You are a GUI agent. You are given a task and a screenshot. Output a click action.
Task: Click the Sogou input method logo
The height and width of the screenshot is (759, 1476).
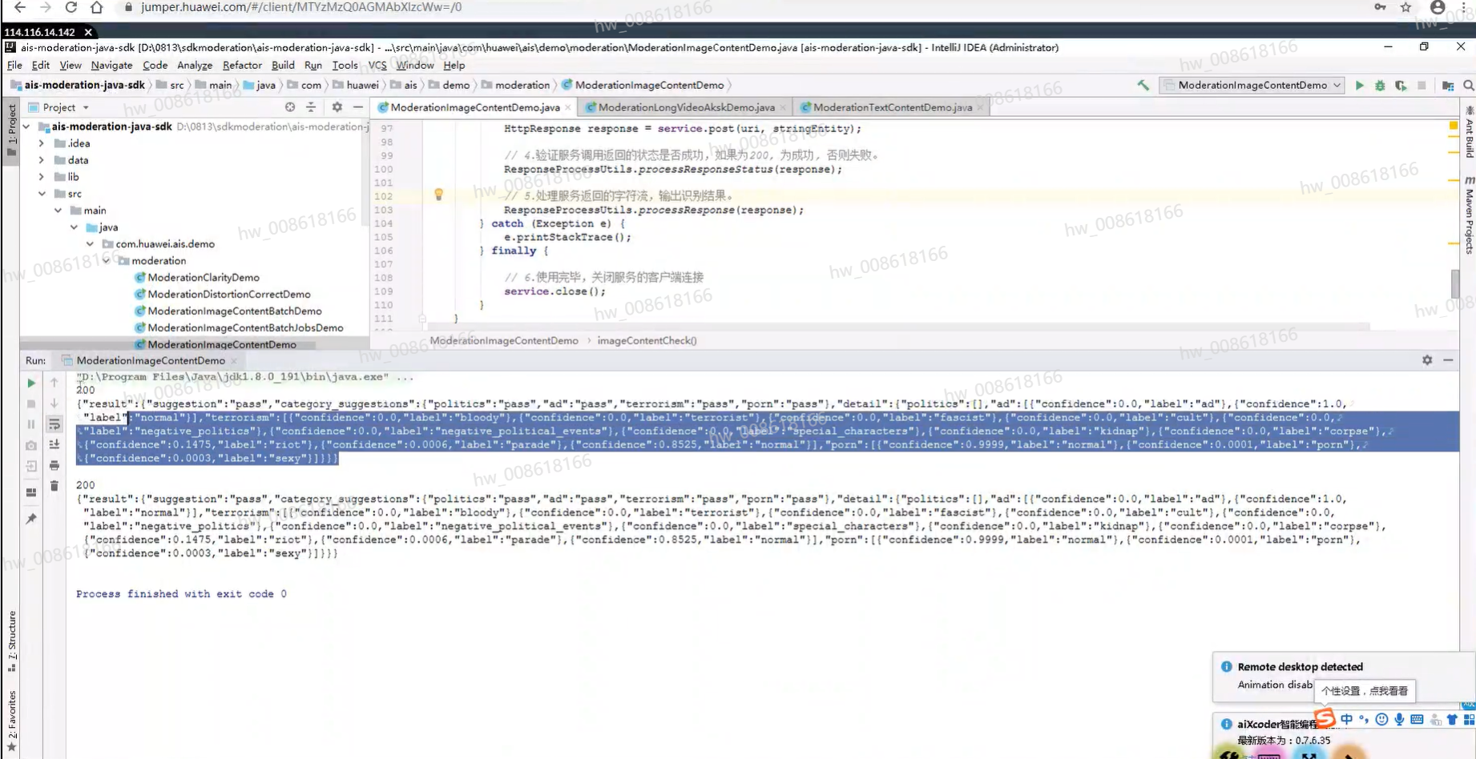pos(1325,717)
